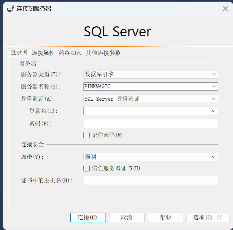Screen dimensions: 233x230
Task: Click the 加密(Y) label
Action: point(32,157)
